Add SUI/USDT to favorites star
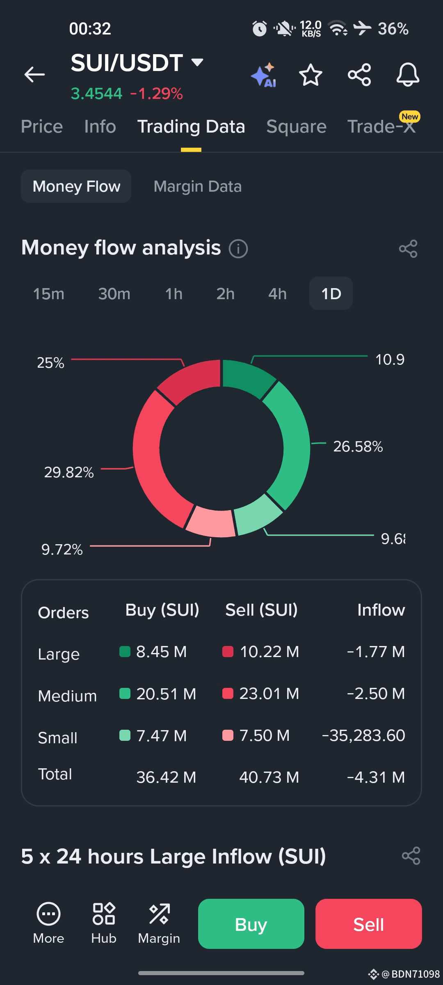Screen dimensions: 443x985 tap(311, 75)
